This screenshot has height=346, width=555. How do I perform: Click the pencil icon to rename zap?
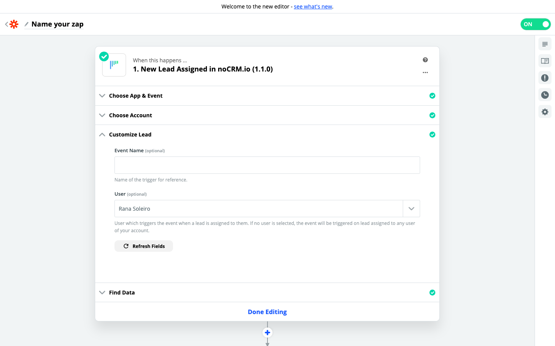[27, 24]
